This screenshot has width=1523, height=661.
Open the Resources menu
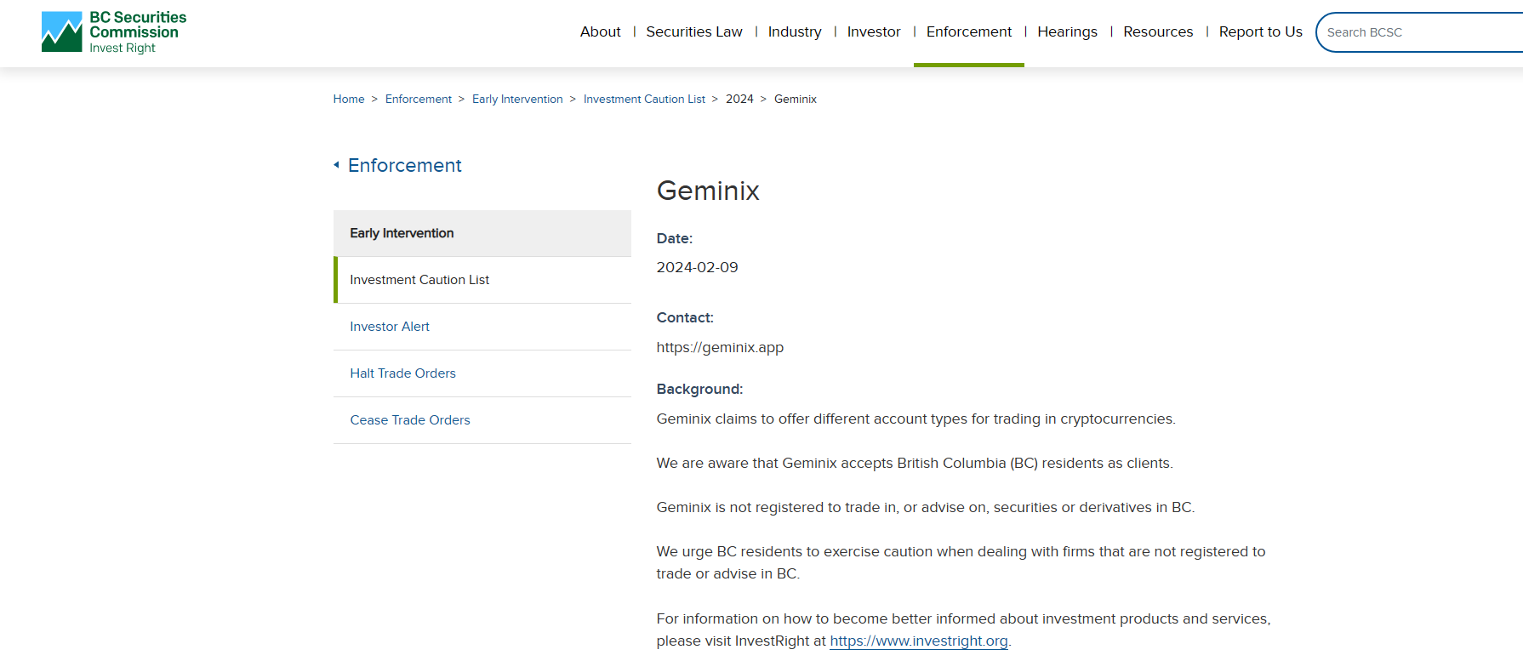click(1158, 31)
